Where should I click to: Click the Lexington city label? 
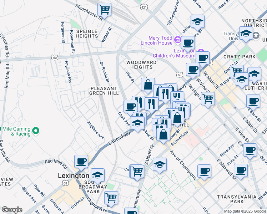pos(74,175)
